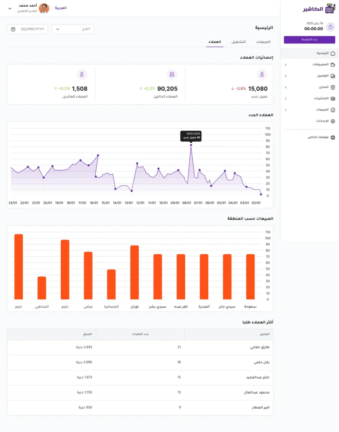
Task: Switch to the المبيعات tab above the statistics
Action: 263,42
